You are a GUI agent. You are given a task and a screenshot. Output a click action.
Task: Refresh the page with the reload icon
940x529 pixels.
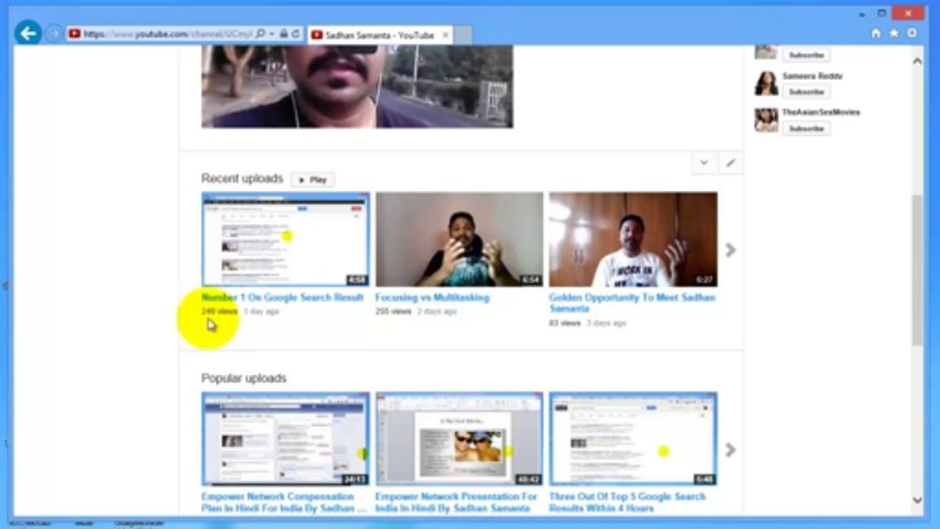295,34
